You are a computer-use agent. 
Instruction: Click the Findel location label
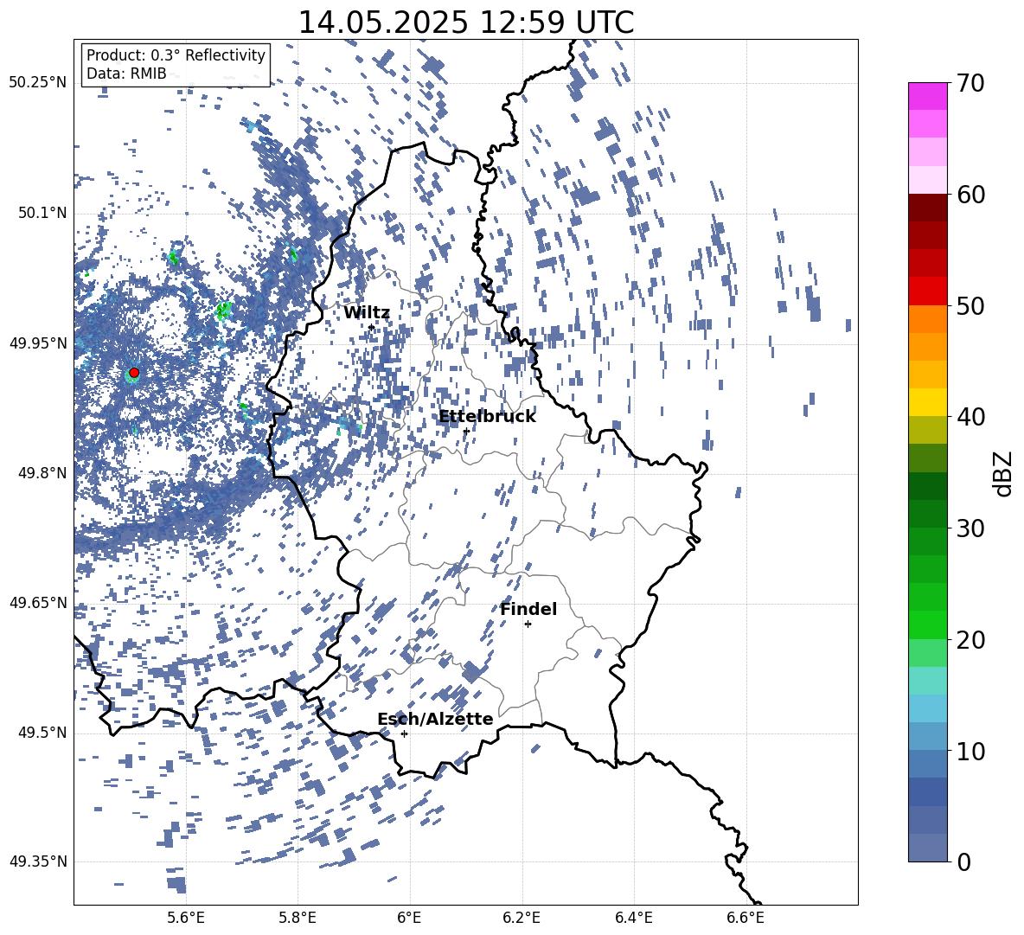(528, 609)
